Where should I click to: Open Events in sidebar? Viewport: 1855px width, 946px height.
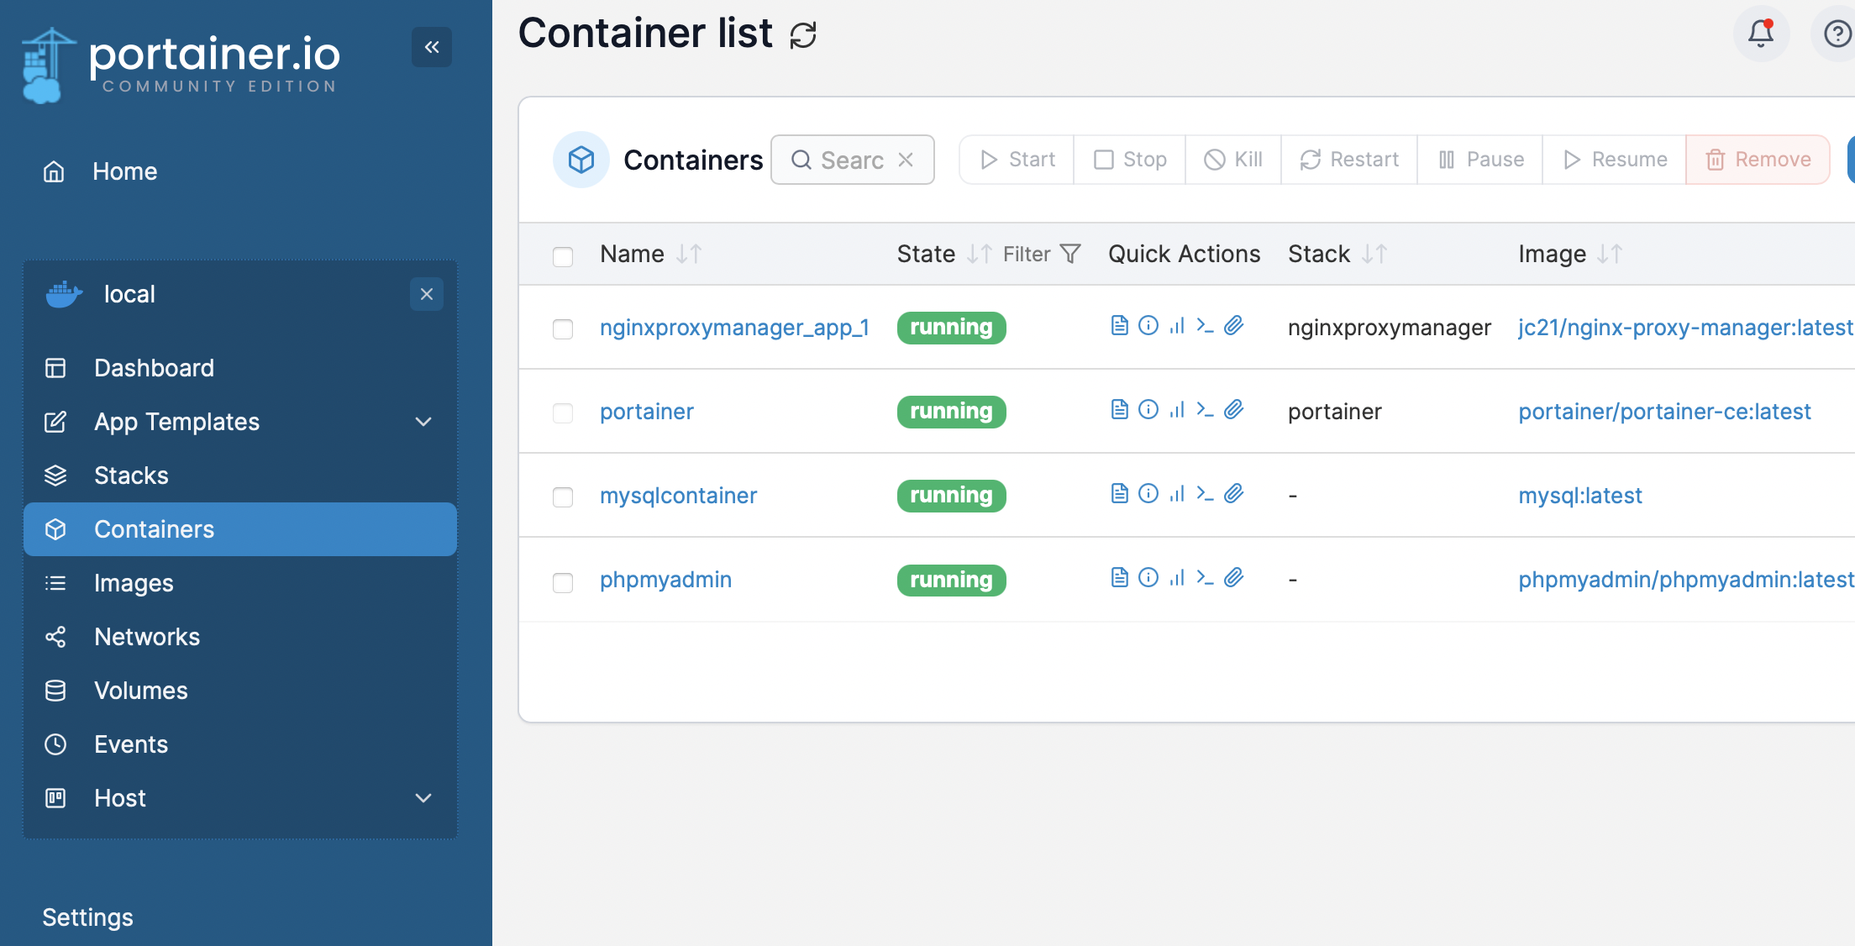point(239,744)
